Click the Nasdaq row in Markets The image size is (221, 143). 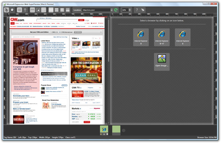point(86,117)
